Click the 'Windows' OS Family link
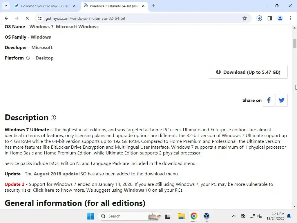This screenshot has height=223, width=297. [x=41, y=37]
